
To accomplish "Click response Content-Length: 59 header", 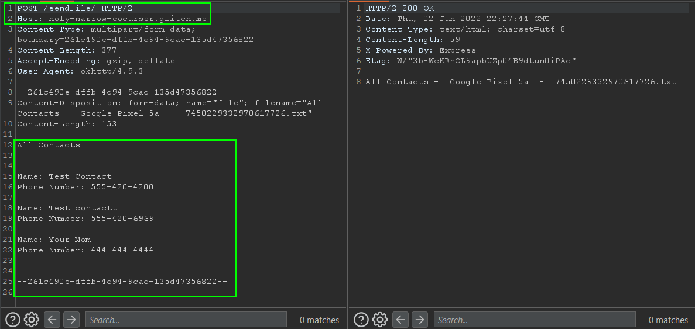I will tap(413, 40).
